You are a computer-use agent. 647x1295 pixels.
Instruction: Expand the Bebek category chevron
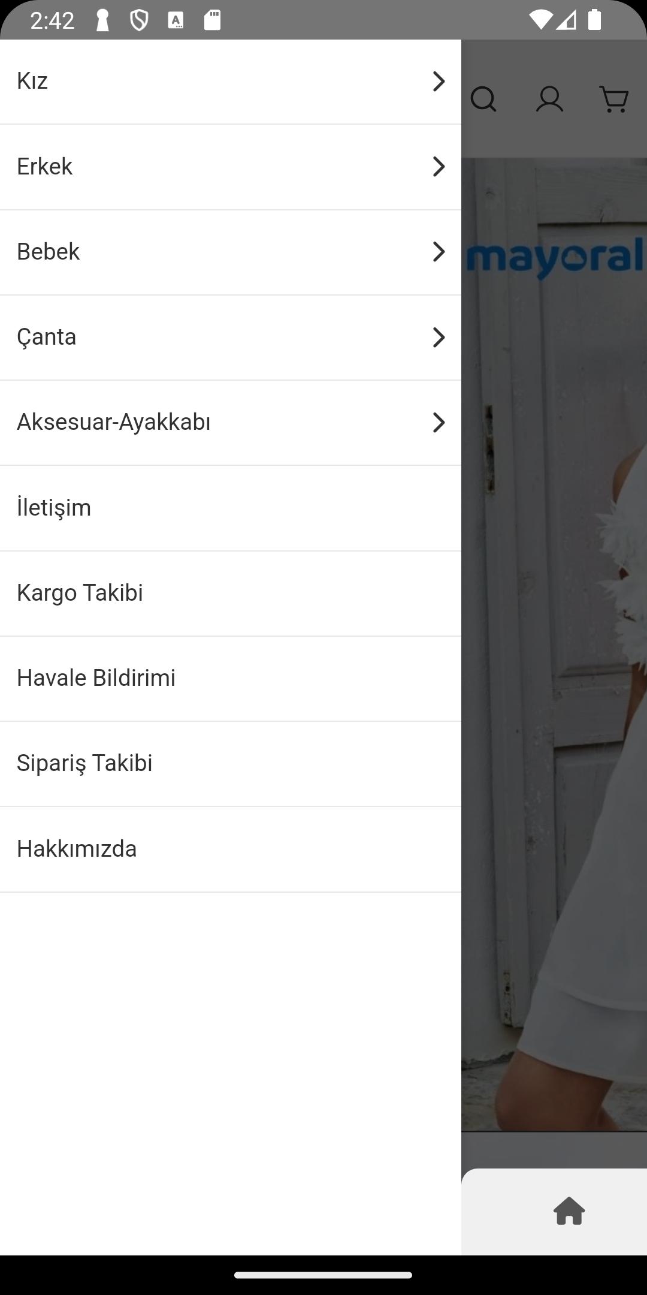[439, 251]
